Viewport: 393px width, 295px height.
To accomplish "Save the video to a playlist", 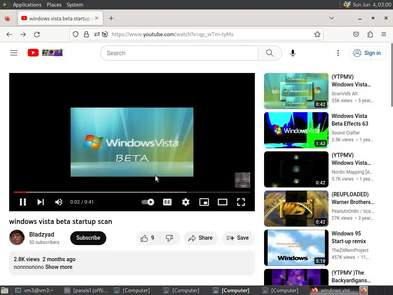I will [x=238, y=238].
